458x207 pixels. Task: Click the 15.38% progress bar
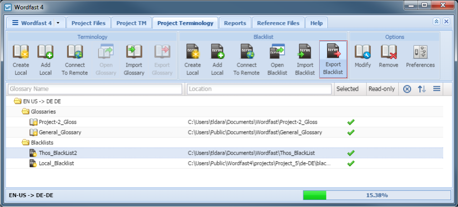pos(377,195)
